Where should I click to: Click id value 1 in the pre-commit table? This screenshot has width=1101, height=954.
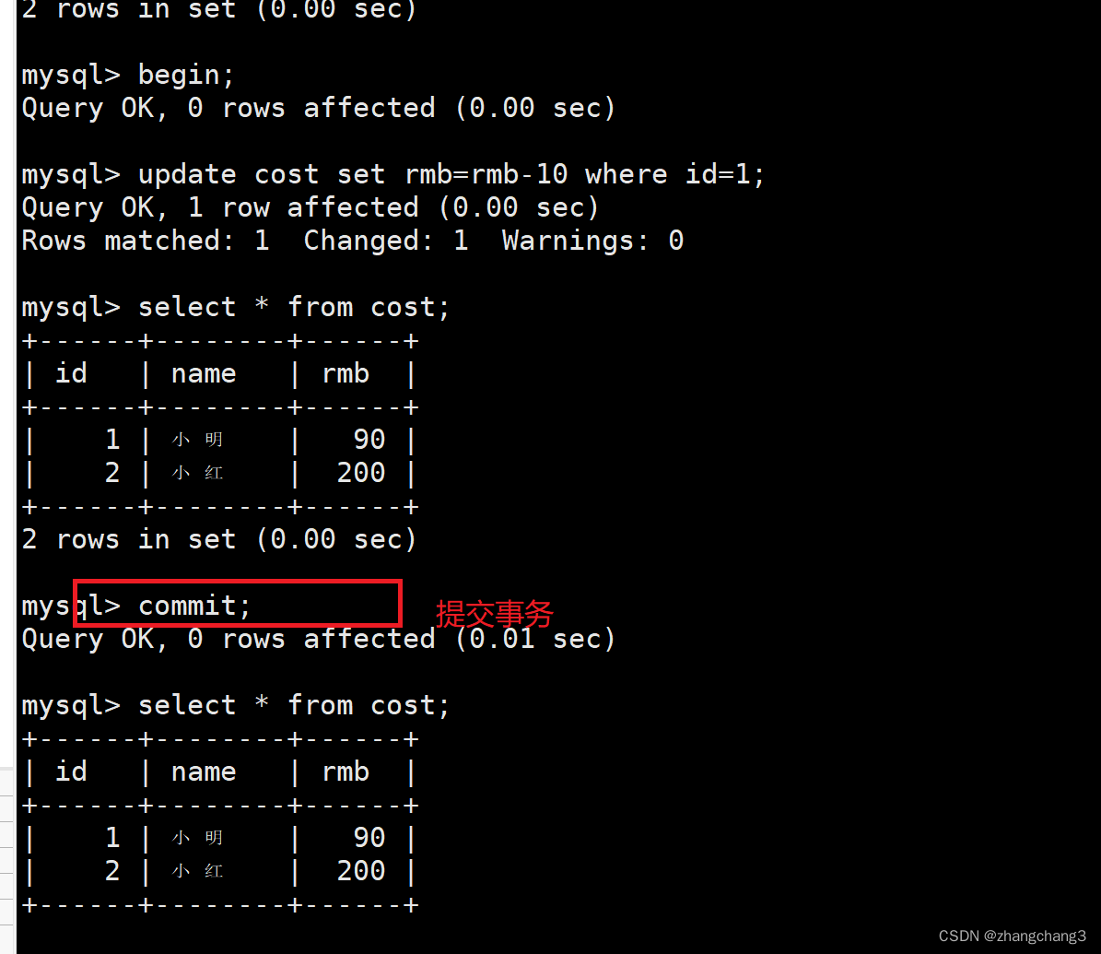pyautogui.click(x=112, y=440)
